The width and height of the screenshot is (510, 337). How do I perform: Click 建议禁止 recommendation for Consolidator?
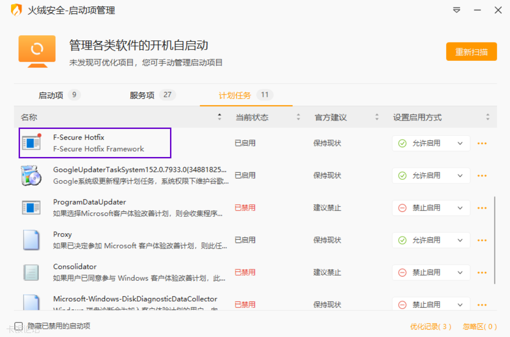tap(327, 272)
